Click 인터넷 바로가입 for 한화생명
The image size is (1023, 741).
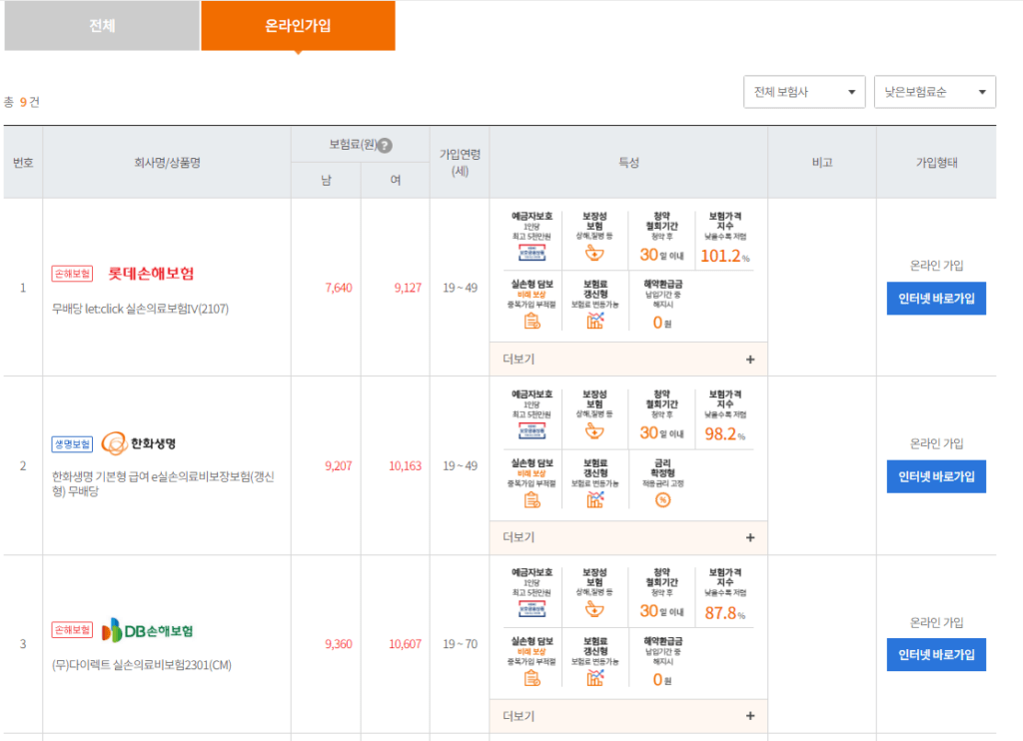pyautogui.click(x=936, y=476)
